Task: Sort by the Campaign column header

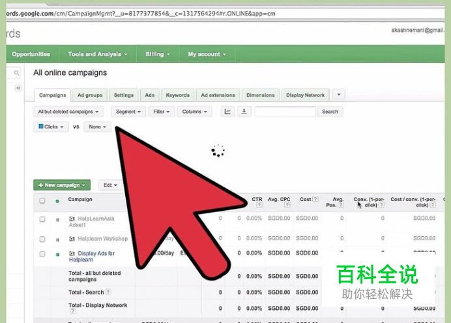Action: pos(80,199)
